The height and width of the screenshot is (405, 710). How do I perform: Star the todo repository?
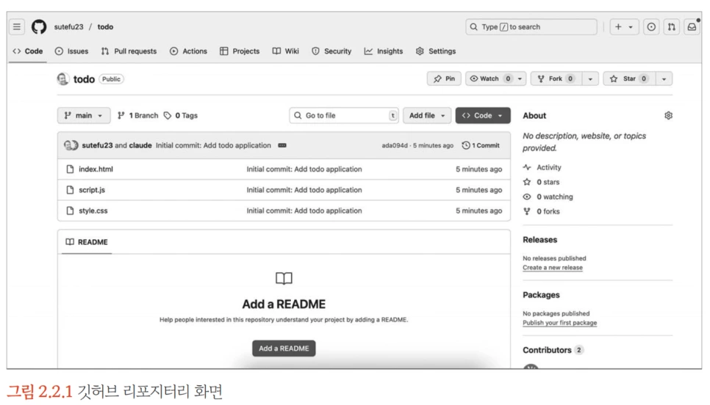pos(629,79)
